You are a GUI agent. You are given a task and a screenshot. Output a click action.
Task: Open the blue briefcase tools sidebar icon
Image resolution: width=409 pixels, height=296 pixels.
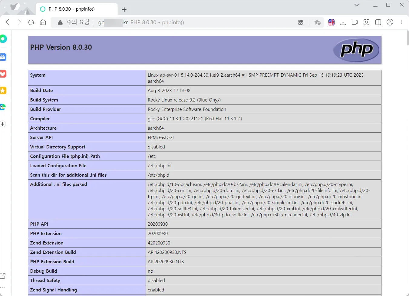coord(3,57)
